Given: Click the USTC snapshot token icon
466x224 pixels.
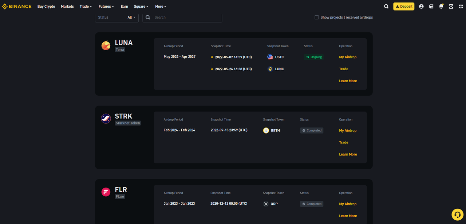Looking at the screenshot, I should coord(270,57).
